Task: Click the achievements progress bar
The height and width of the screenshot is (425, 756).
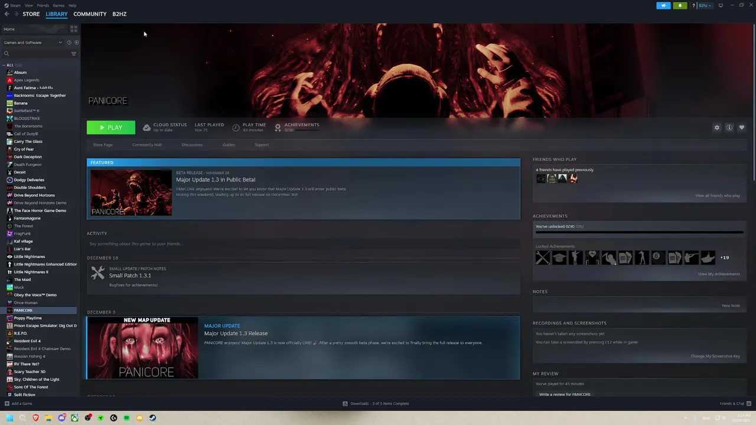Action: [640, 233]
